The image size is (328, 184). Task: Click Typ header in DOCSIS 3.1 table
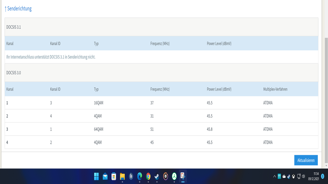[96, 44]
